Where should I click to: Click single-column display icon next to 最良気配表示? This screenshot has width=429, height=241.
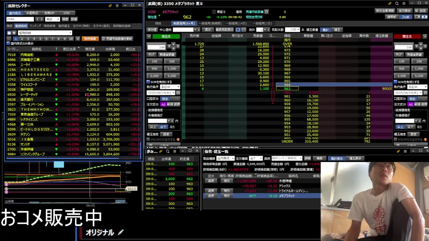click(x=238, y=29)
